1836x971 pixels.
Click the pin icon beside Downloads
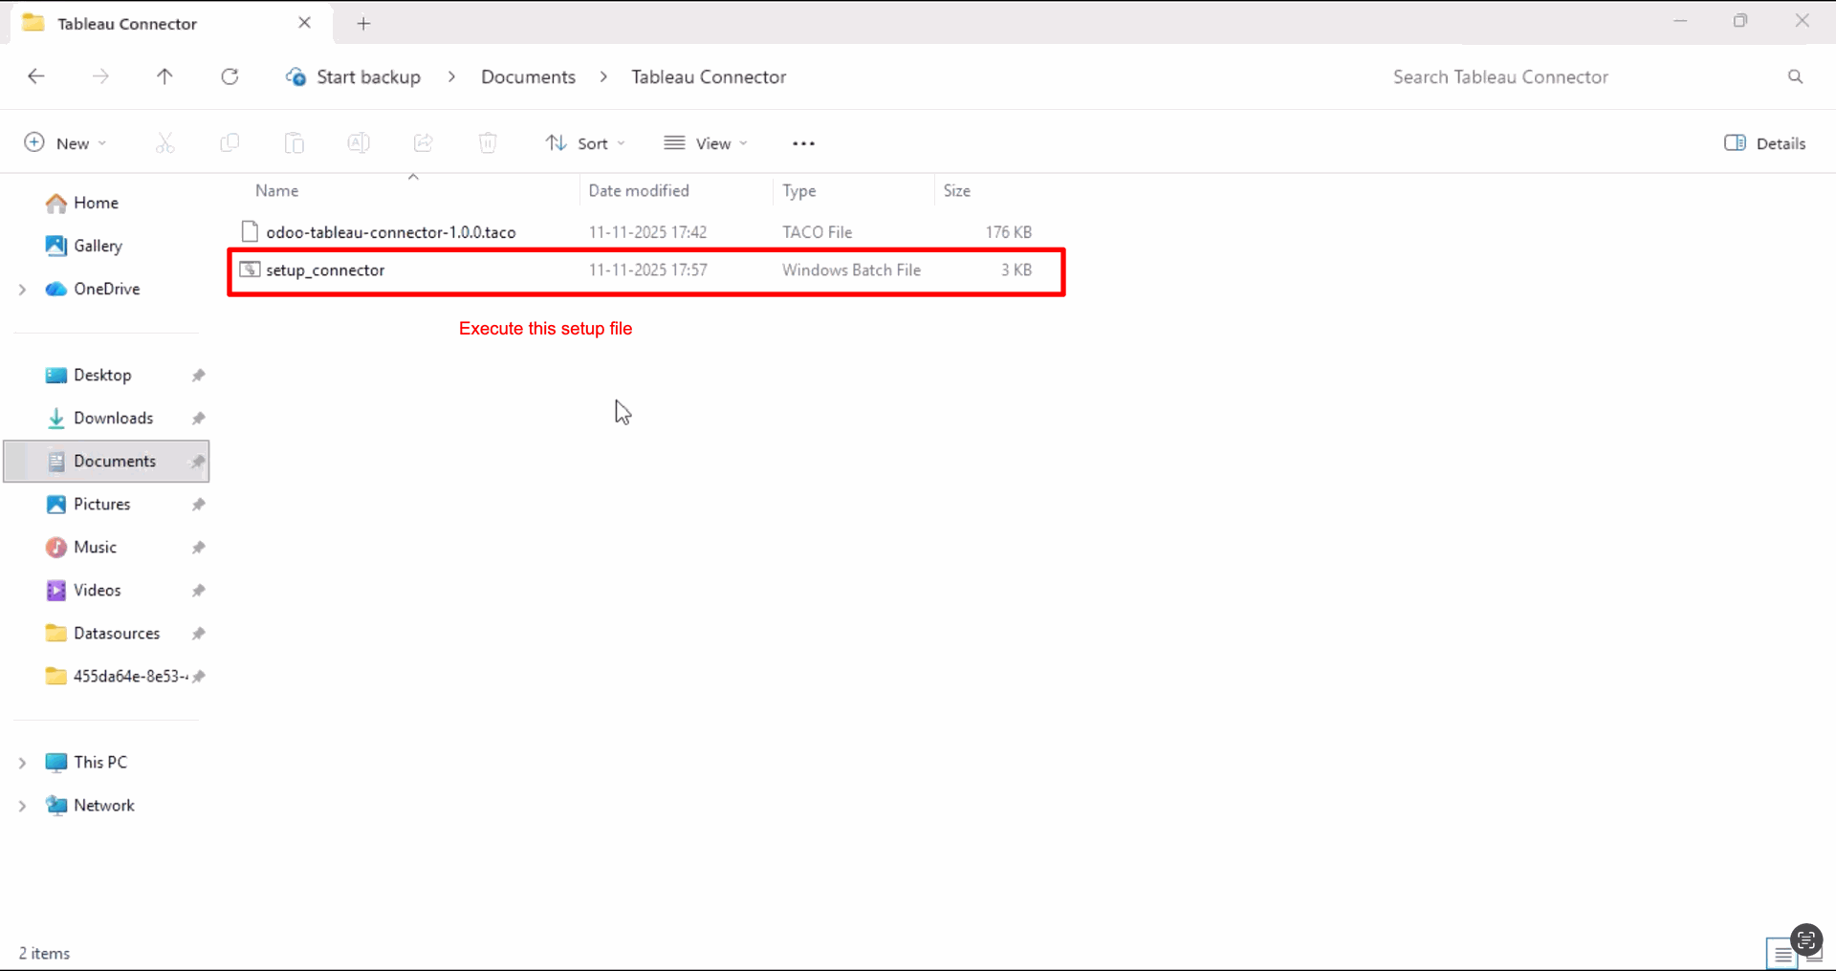pyautogui.click(x=198, y=419)
